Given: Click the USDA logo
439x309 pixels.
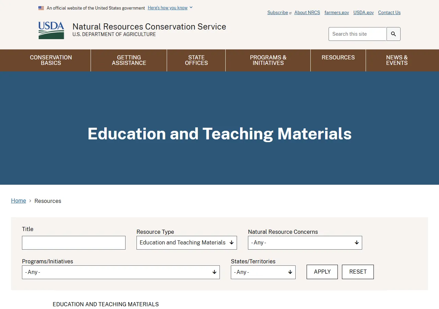Looking at the screenshot, I should click(51, 30).
